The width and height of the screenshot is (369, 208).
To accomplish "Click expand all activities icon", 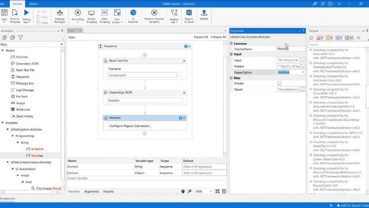I will pos(5,38).
